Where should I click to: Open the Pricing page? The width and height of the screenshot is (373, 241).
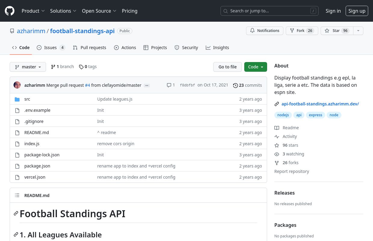[130, 11]
